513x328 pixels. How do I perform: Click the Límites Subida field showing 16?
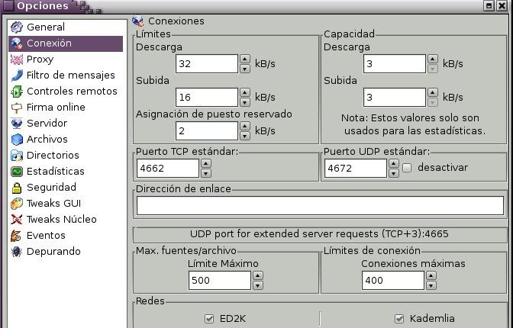207,97
